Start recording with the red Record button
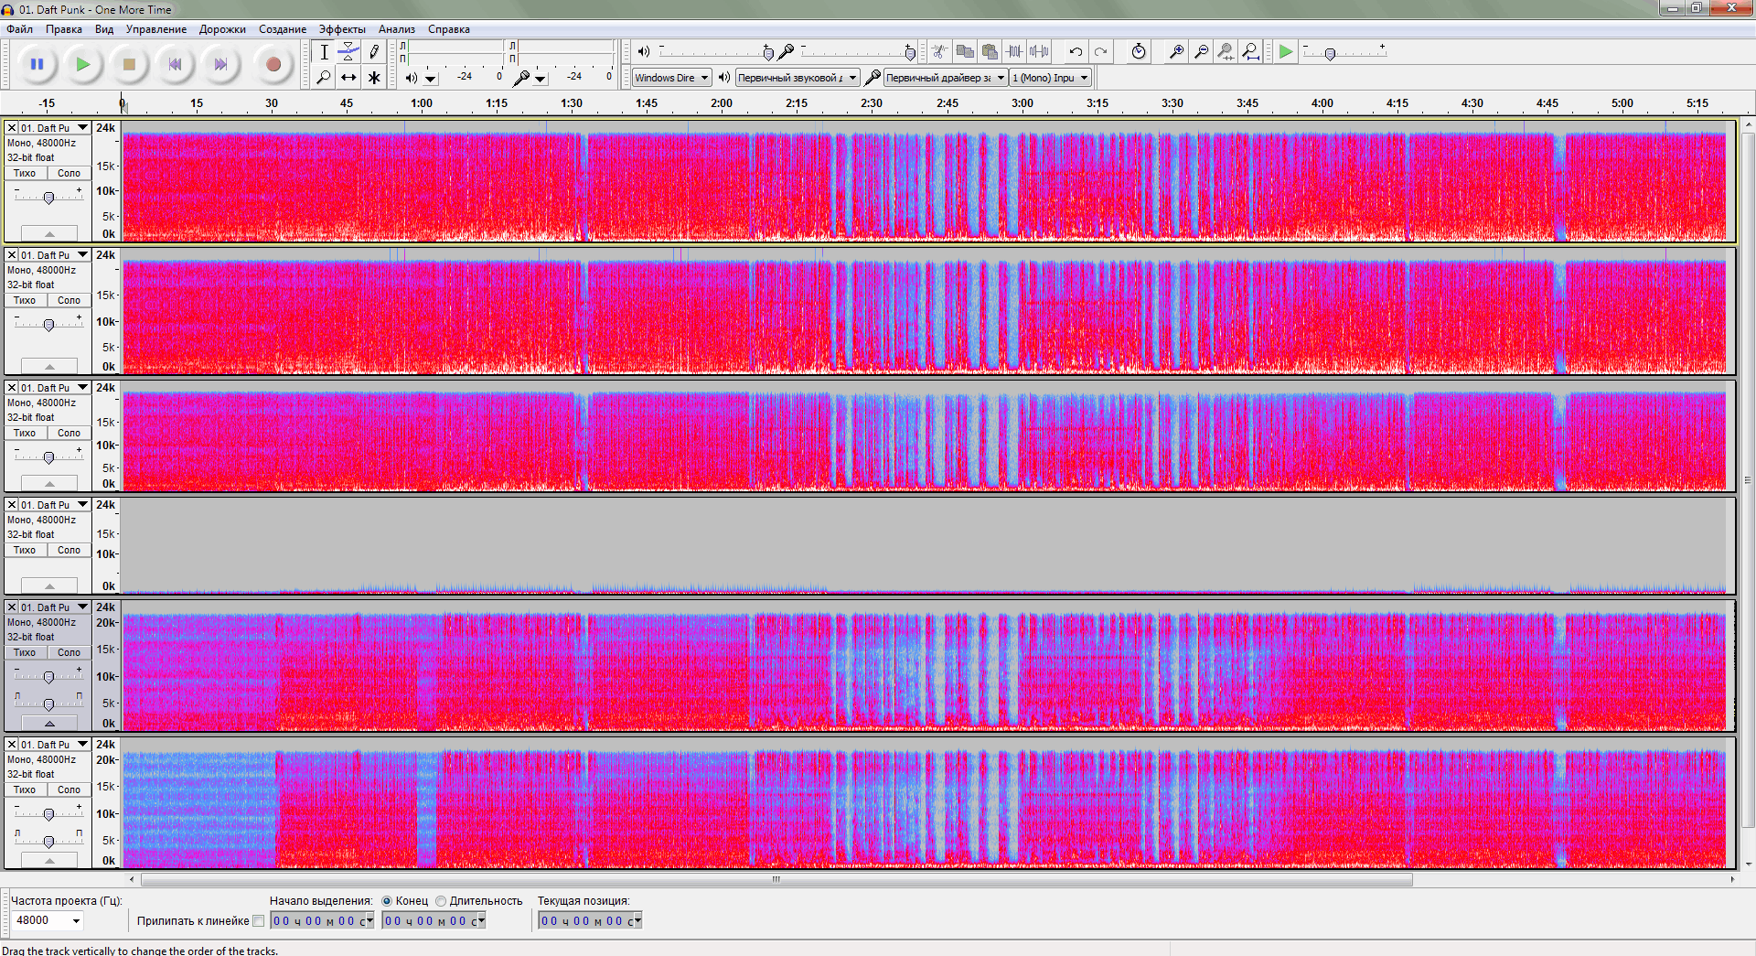 273,64
